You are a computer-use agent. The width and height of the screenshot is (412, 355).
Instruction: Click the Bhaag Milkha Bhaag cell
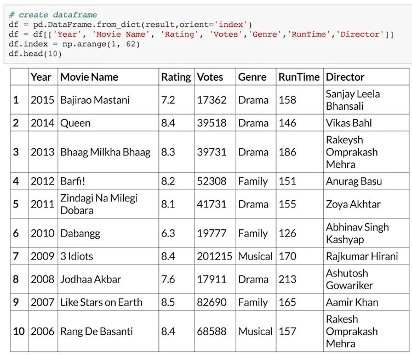[105, 152]
